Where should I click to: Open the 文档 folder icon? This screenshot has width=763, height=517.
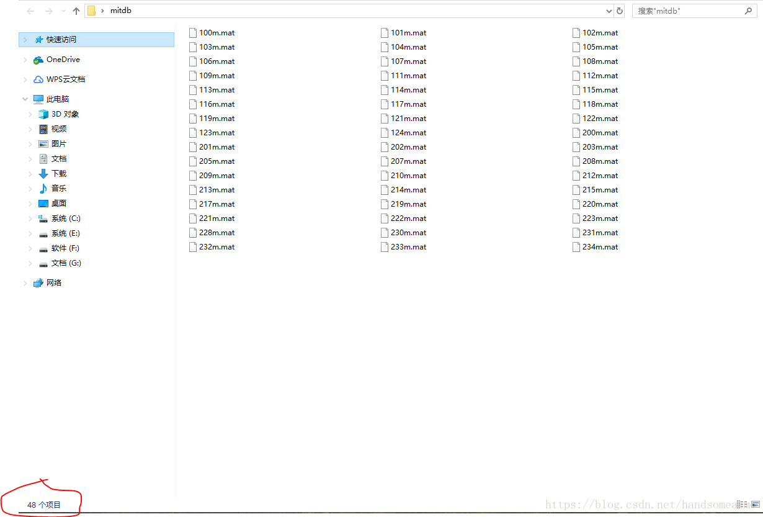click(43, 159)
